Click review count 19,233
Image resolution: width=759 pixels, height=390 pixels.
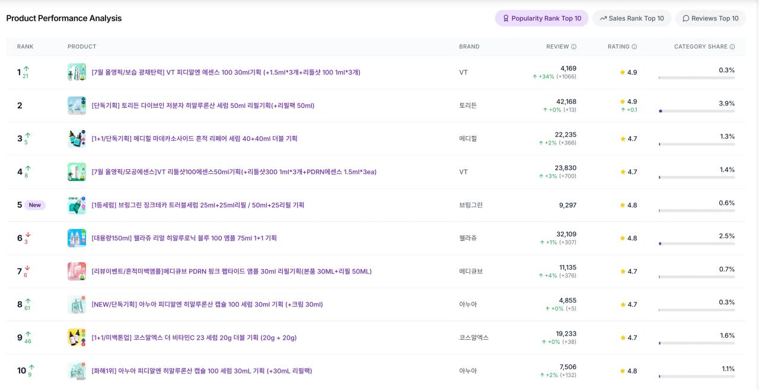(566, 334)
